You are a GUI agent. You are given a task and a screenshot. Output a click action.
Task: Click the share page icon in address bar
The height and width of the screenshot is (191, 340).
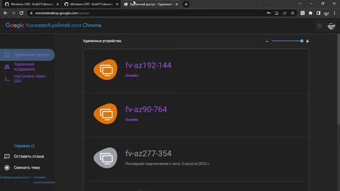285,13
